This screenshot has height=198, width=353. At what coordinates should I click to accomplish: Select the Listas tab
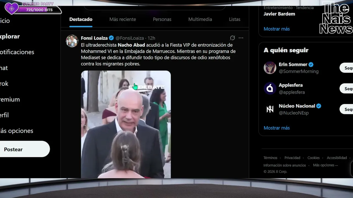tap(235, 19)
